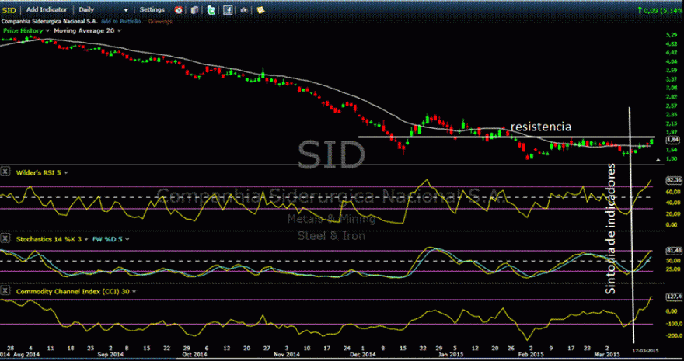Click the small up triangle below price scale

(x=658, y=160)
